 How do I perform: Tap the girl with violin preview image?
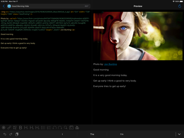(138, 36)
